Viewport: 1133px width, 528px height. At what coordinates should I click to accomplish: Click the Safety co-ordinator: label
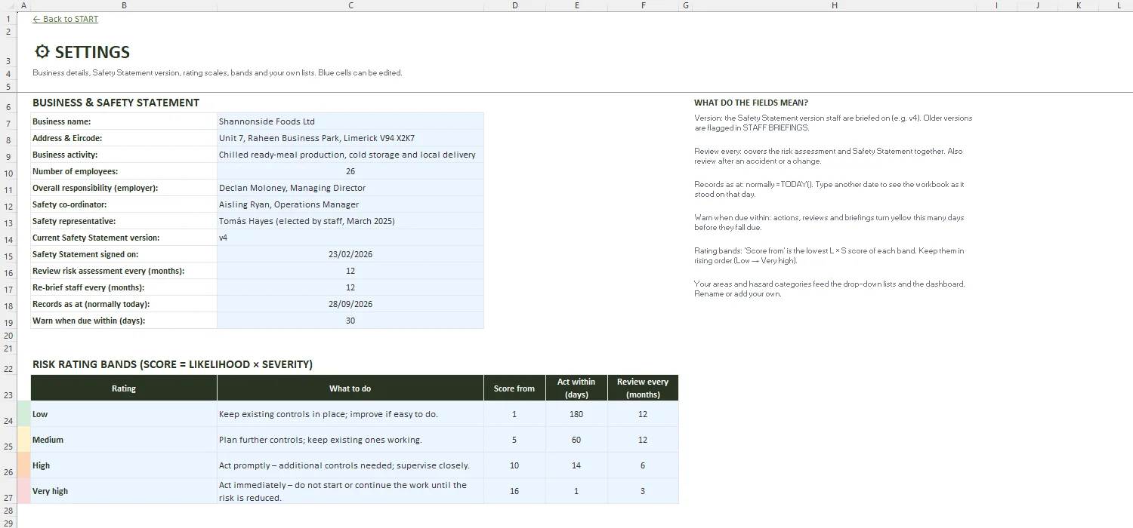(x=69, y=204)
